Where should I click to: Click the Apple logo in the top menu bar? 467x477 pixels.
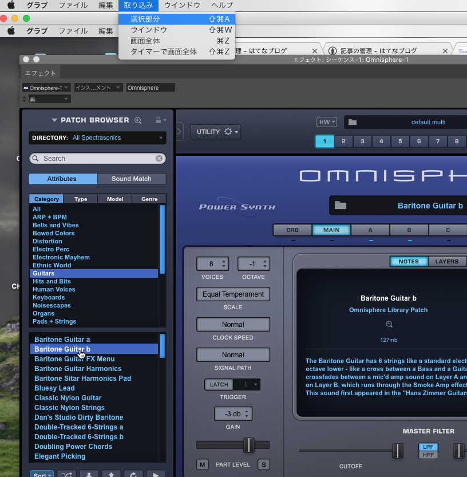(11, 5)
